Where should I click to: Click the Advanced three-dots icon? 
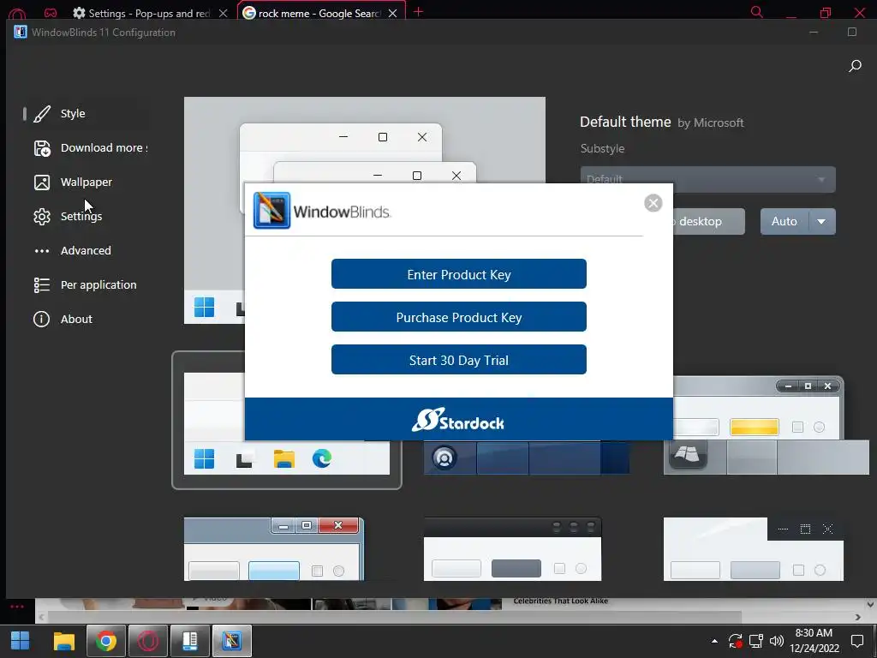tap(42, 251)
